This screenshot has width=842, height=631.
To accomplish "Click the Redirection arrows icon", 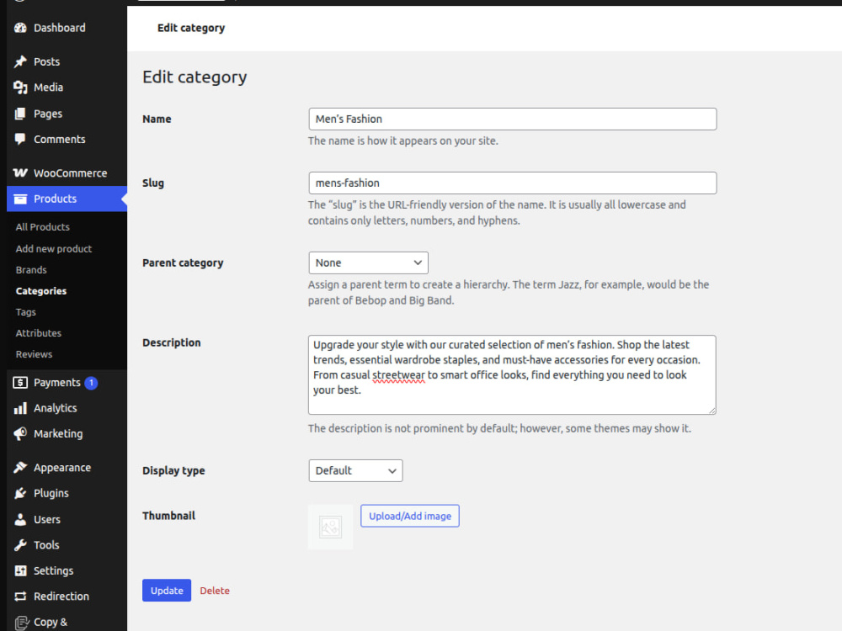I will (20, 597).
